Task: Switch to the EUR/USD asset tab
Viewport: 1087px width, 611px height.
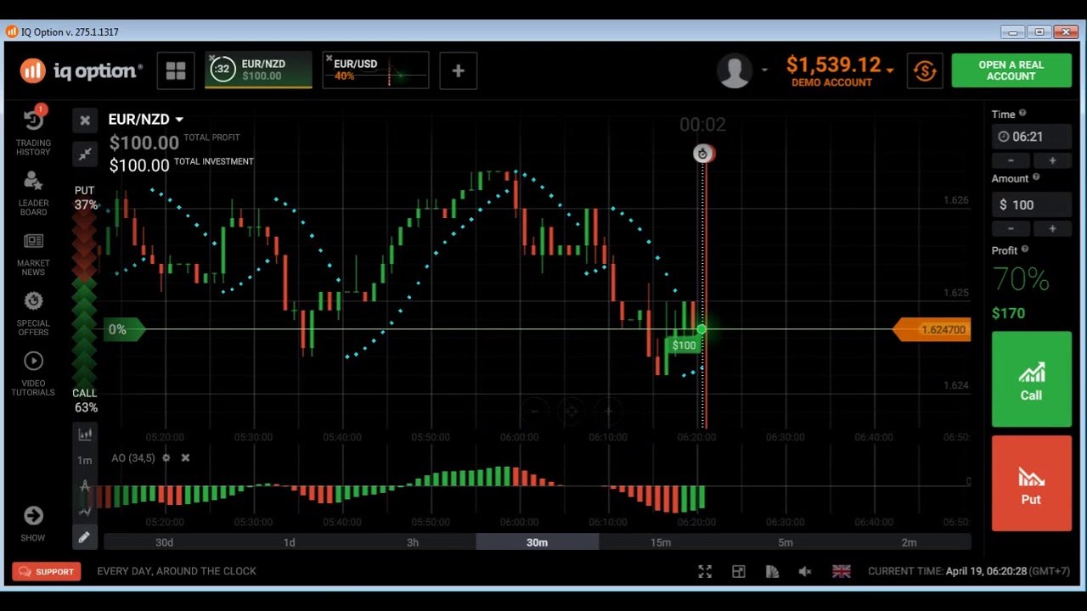Action: click(376, 70)
